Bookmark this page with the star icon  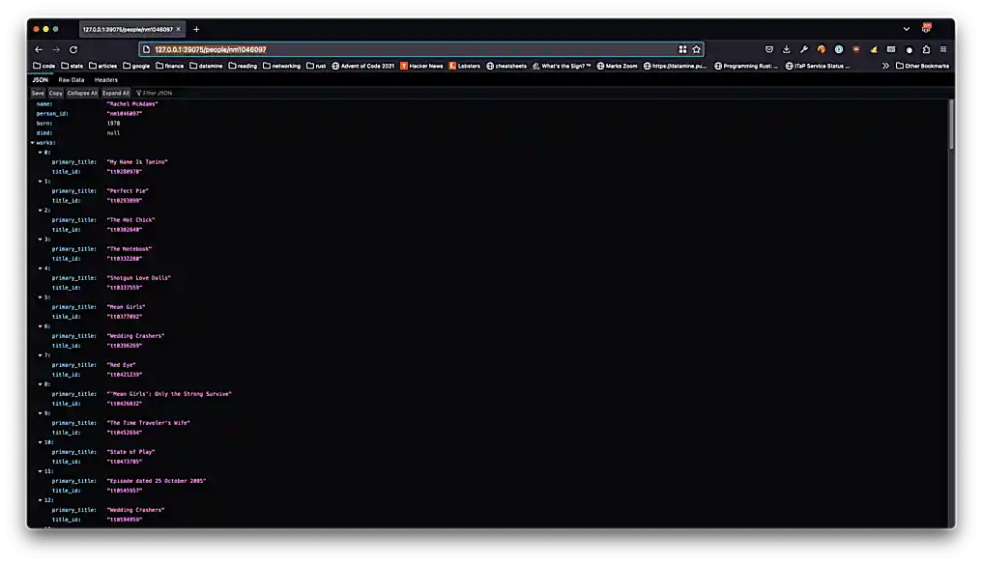click(696, 49)
